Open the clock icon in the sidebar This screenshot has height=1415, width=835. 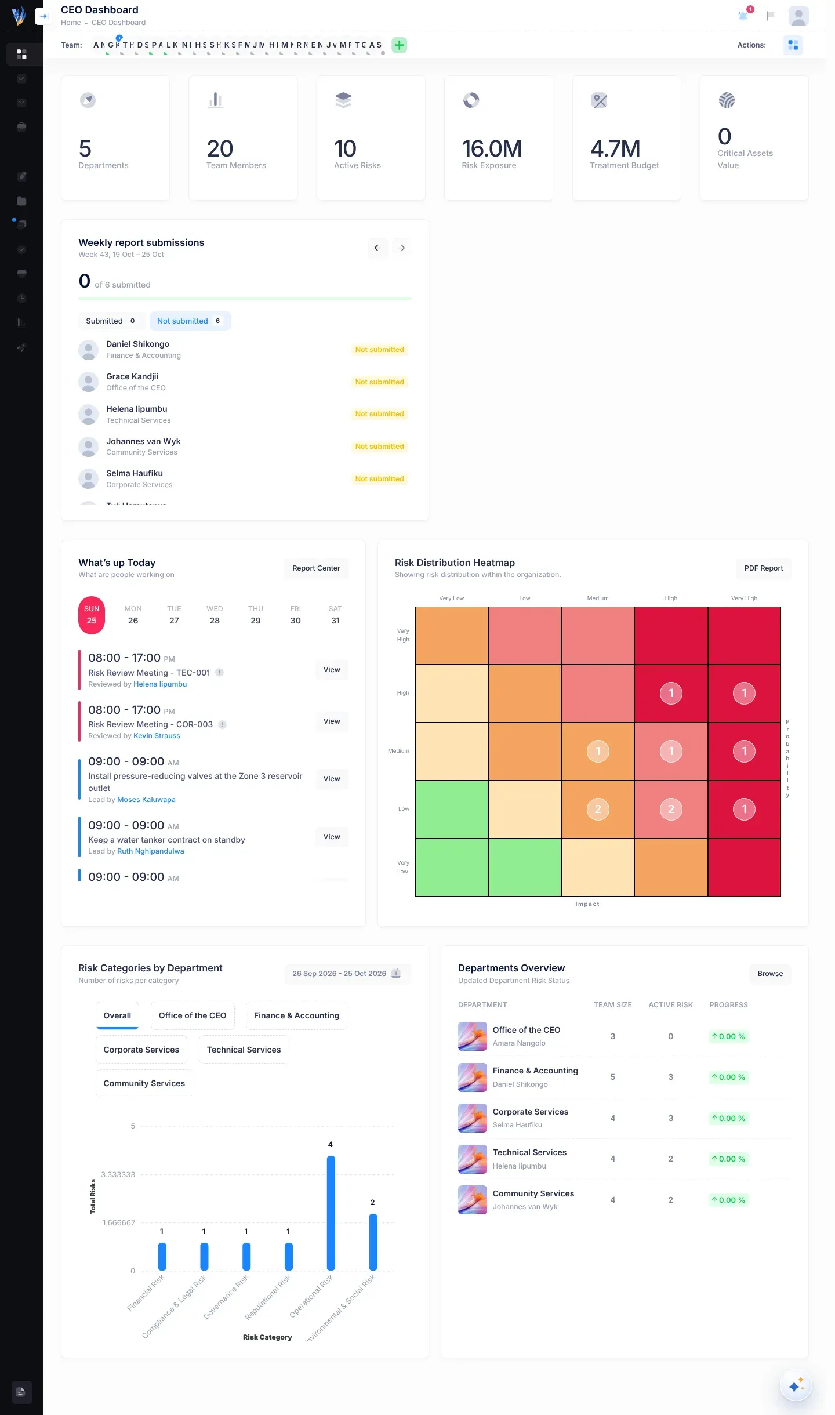click(21, 298)
